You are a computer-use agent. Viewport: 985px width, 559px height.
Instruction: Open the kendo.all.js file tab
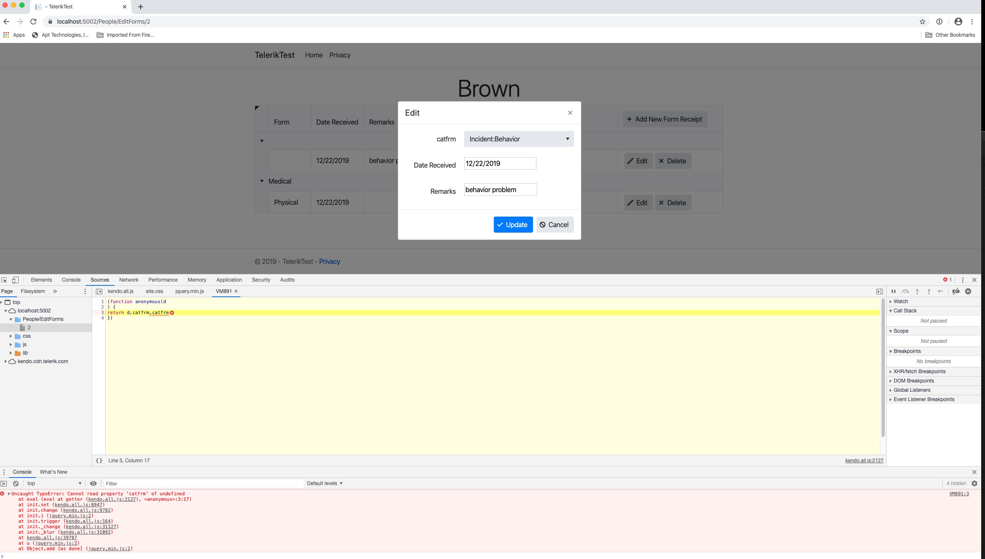[120, 291]
